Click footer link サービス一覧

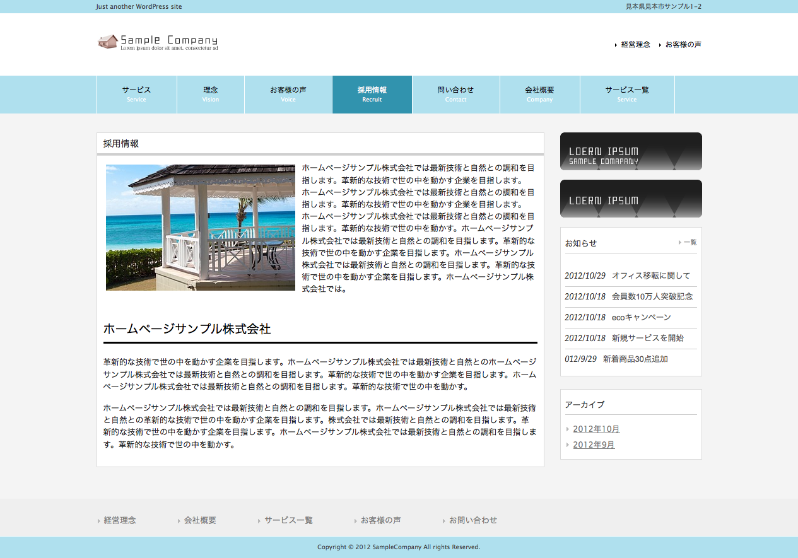click(288, 520)
